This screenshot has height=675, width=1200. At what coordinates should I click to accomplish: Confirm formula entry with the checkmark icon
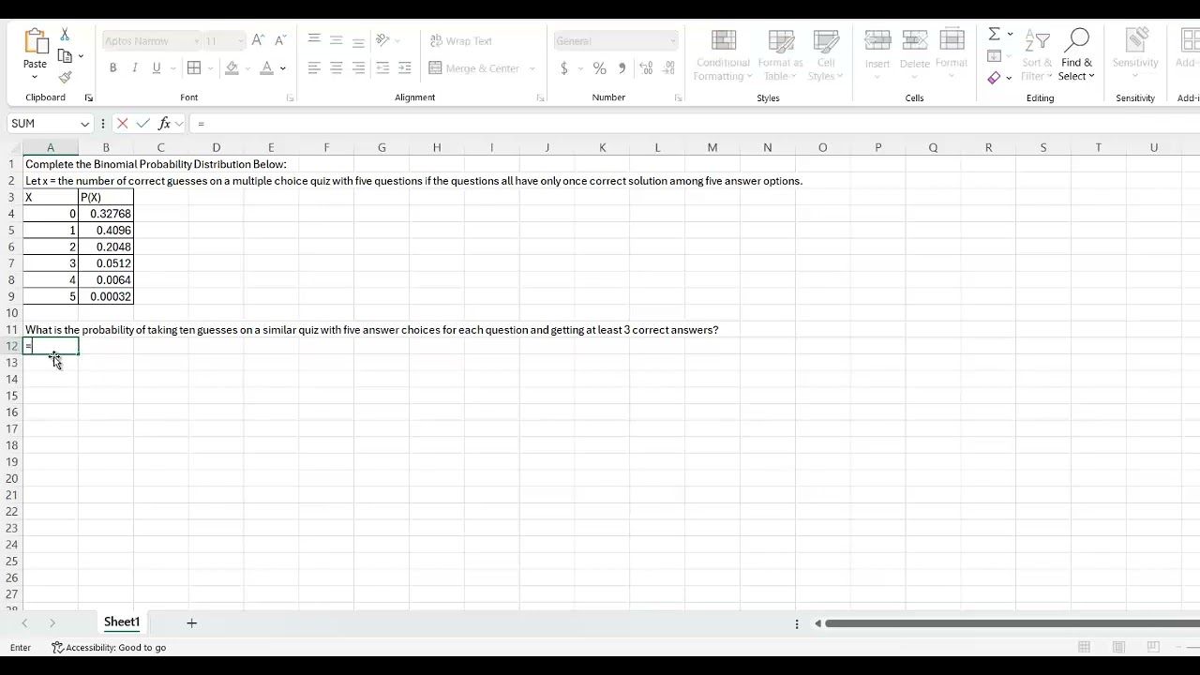142,124
